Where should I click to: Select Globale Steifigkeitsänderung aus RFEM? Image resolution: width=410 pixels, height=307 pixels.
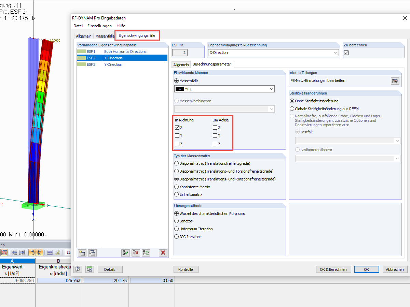pos(292,109)
